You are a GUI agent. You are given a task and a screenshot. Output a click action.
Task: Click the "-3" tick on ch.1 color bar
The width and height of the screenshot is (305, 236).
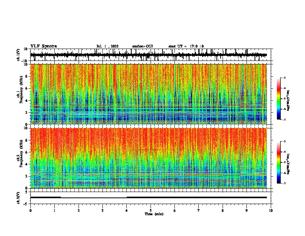click(284, 78)
